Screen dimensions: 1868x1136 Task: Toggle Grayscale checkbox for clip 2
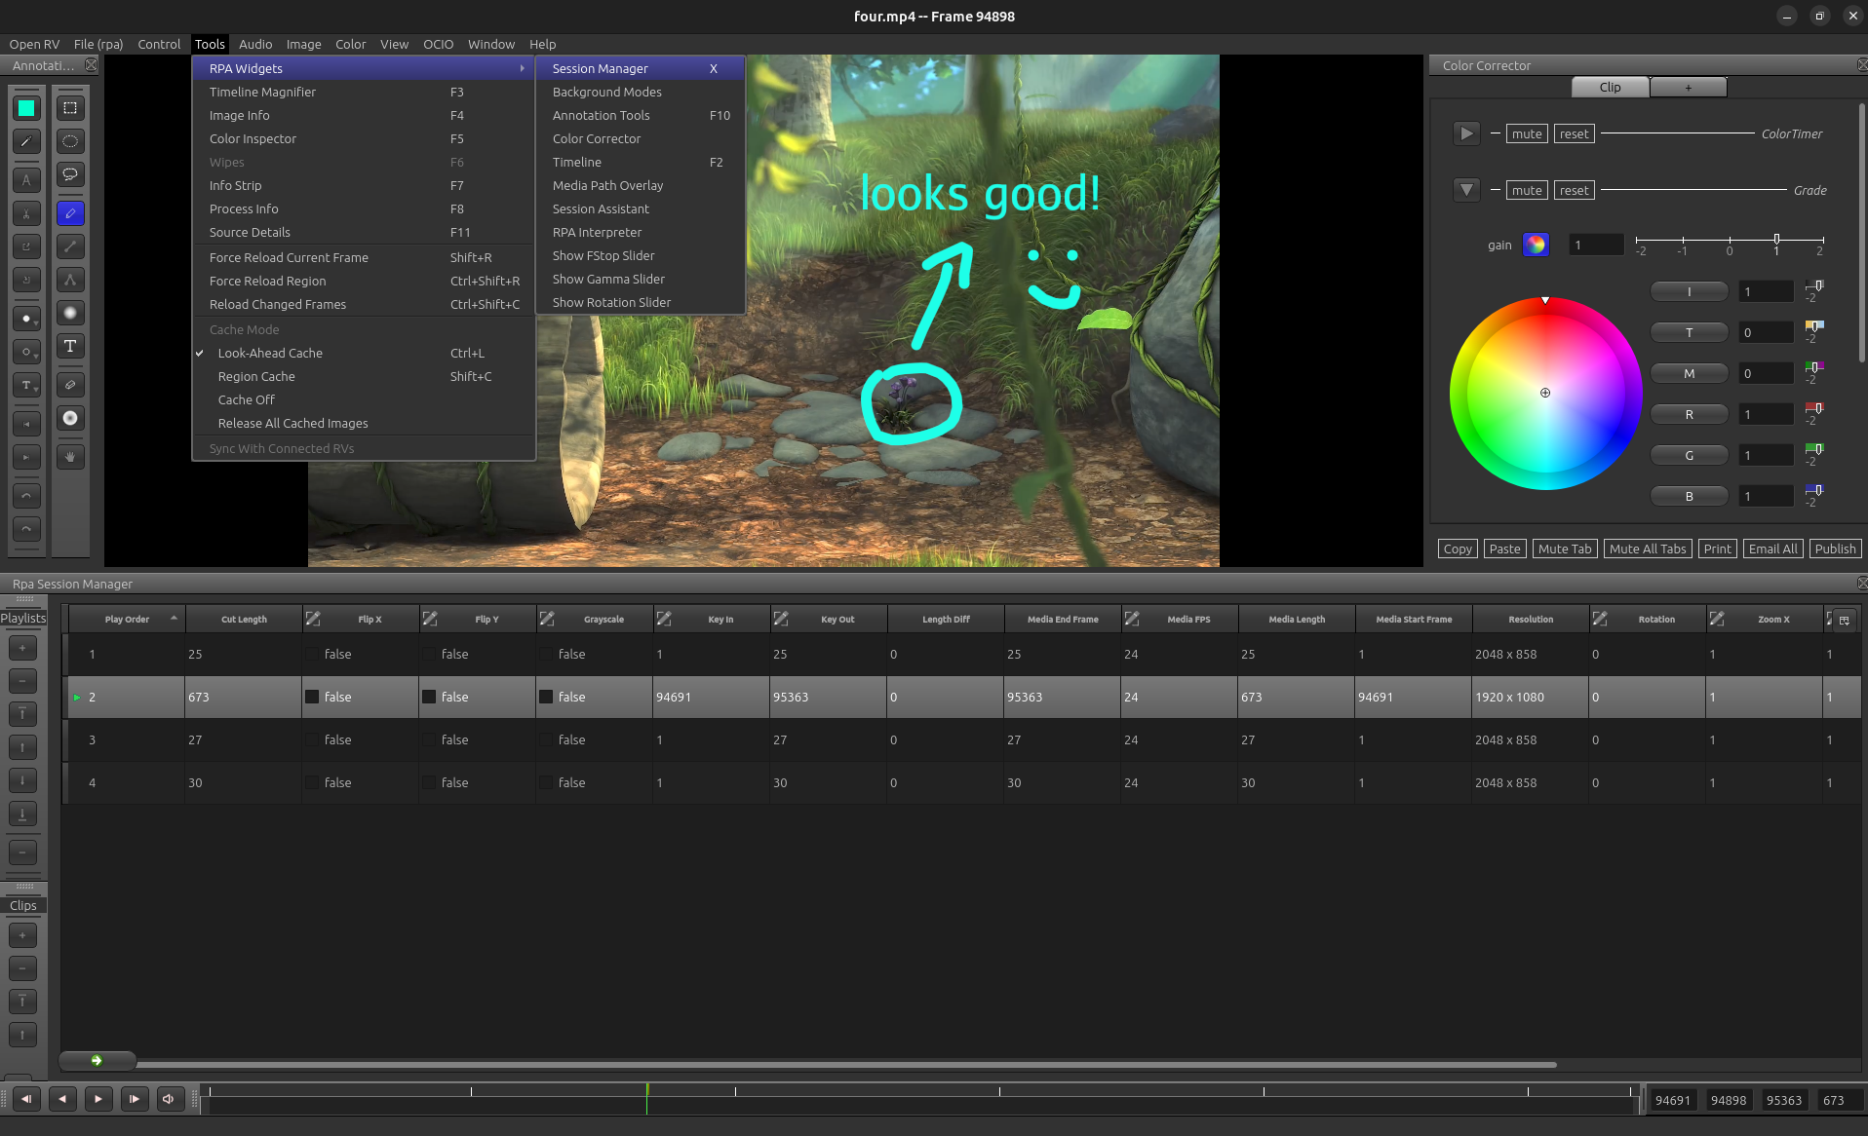click(x=547, y=697)
